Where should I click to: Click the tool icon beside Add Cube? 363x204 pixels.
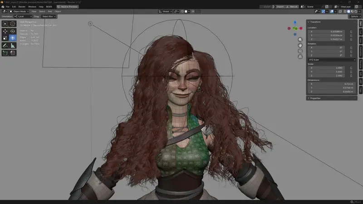[13, 53]
